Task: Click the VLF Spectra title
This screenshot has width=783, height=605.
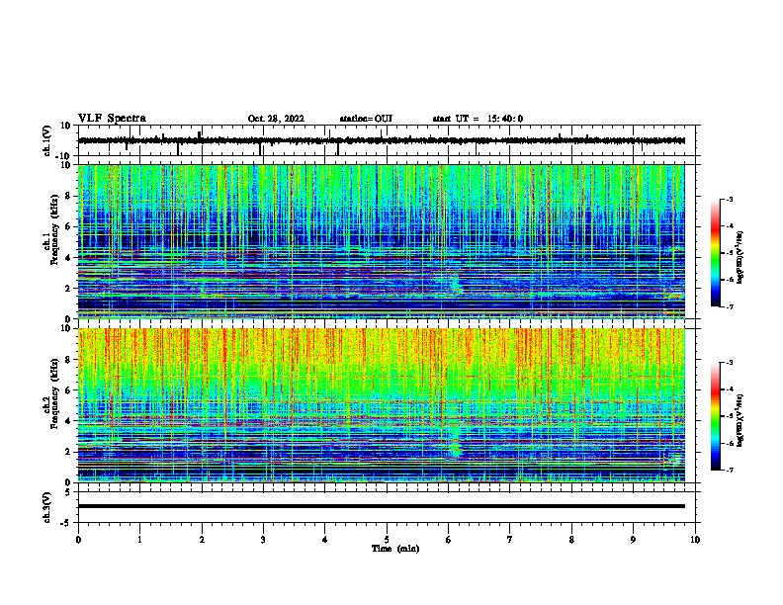Action: (x=112, y=119)
